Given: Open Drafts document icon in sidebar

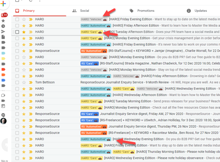Looking at the screenshot, I should [x=3, y=37].
